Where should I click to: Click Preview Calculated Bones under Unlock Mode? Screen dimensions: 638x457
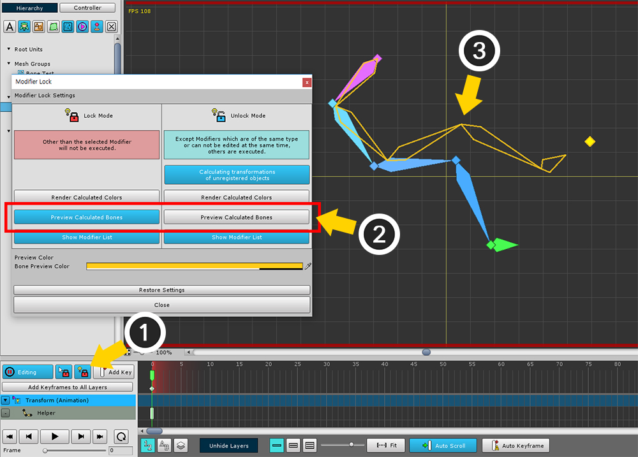coord(236,217)
